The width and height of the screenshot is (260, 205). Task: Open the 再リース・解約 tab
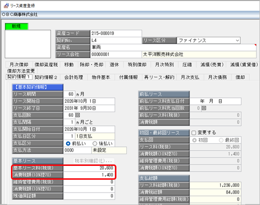pos(159,77)
